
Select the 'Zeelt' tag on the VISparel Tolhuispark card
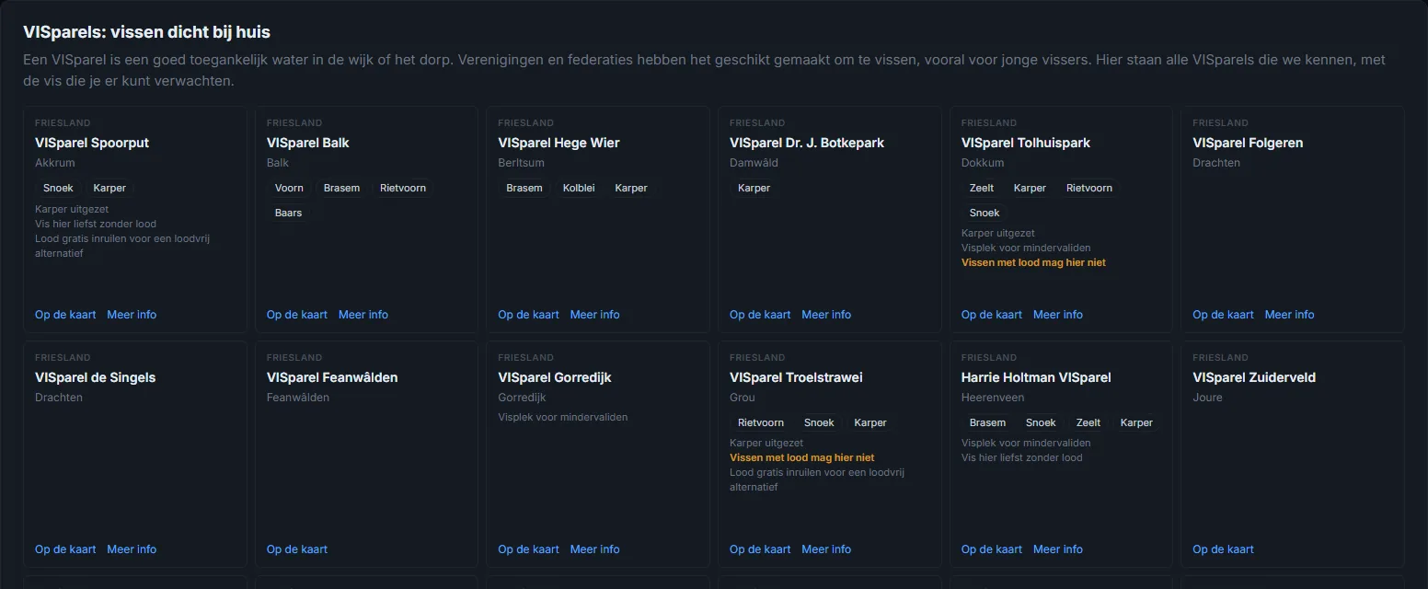(982, 188)
